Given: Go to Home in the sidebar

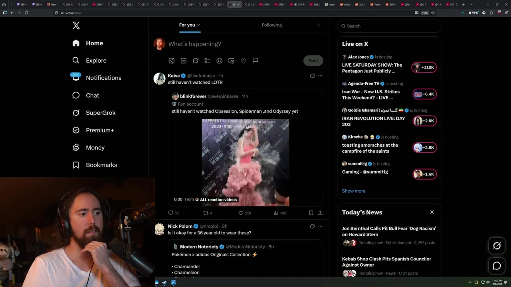Looking at the screenshot, I should coord(88,43).
